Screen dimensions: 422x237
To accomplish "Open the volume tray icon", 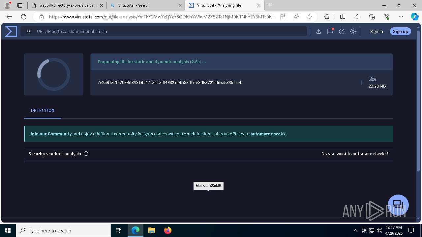I will [379, 230].
